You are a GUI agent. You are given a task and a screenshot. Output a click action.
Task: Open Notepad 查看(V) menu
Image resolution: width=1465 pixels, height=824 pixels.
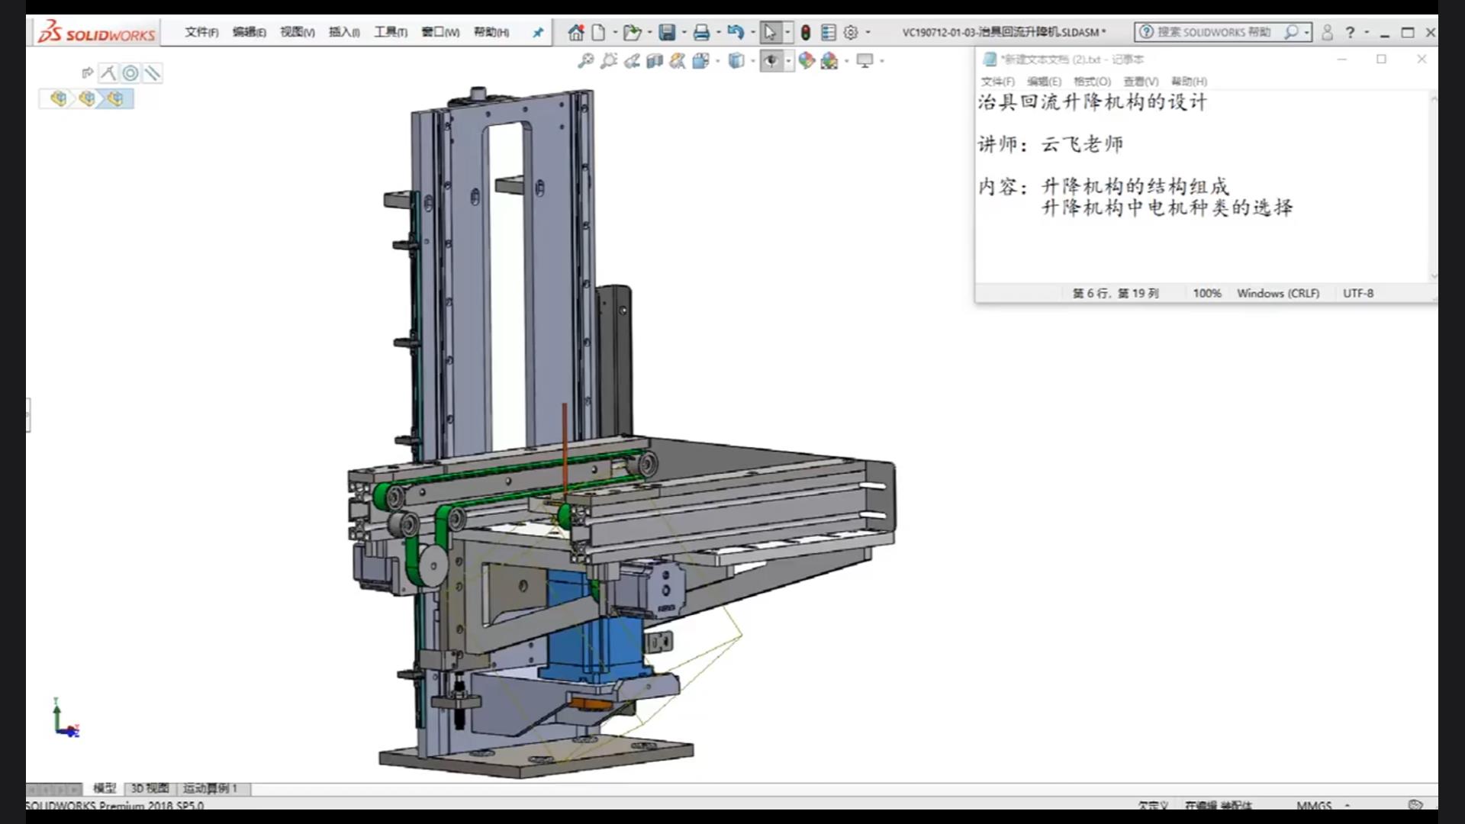[x=1141, y=82]
